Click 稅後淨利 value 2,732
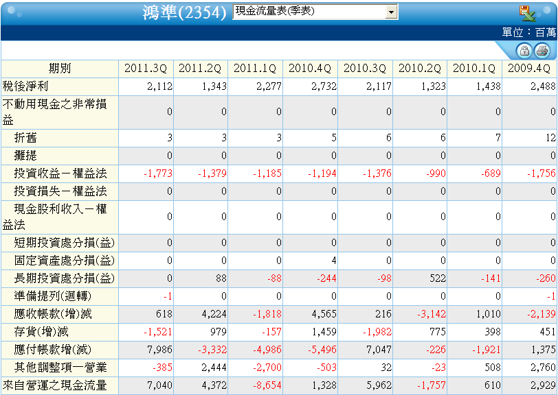 point(324,86)
